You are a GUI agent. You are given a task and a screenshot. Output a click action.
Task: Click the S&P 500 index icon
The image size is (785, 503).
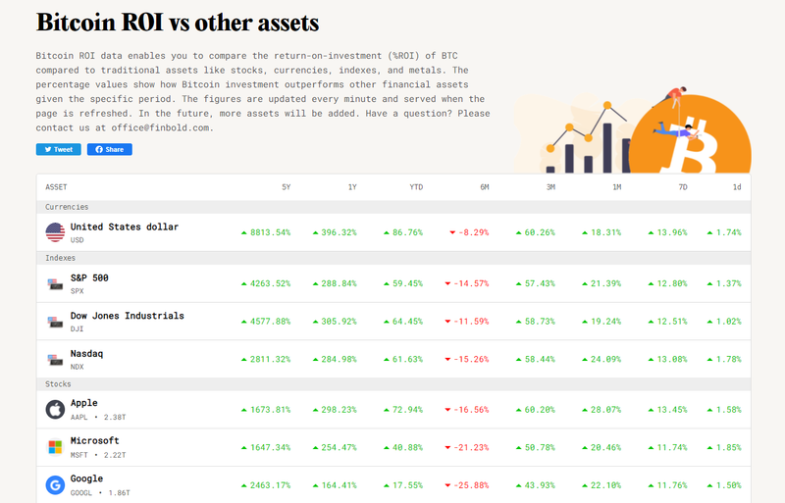point(55,283)
